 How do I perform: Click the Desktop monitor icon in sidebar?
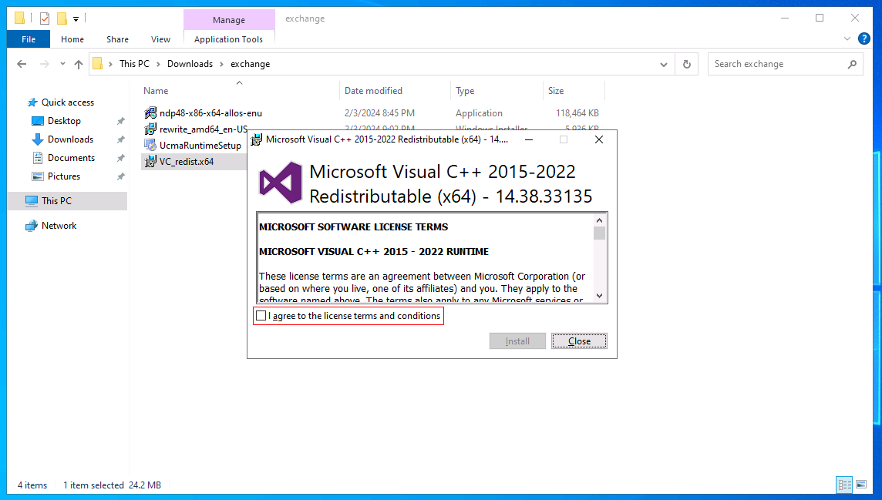pos(38,121)
